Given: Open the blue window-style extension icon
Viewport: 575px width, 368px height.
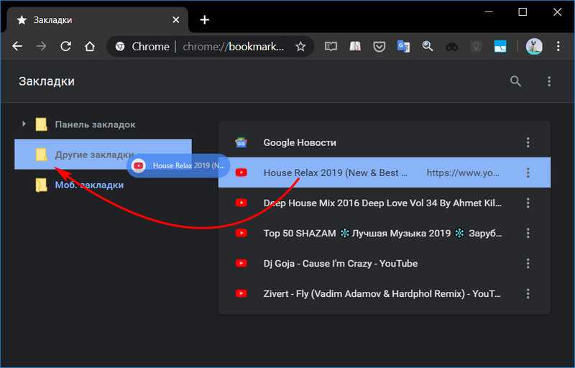Looking at the screenshot, I should tap(500, 47).
